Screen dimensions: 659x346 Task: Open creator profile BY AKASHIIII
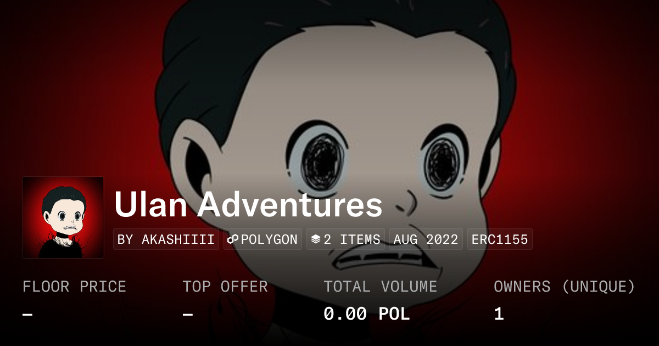pos(166,239)
